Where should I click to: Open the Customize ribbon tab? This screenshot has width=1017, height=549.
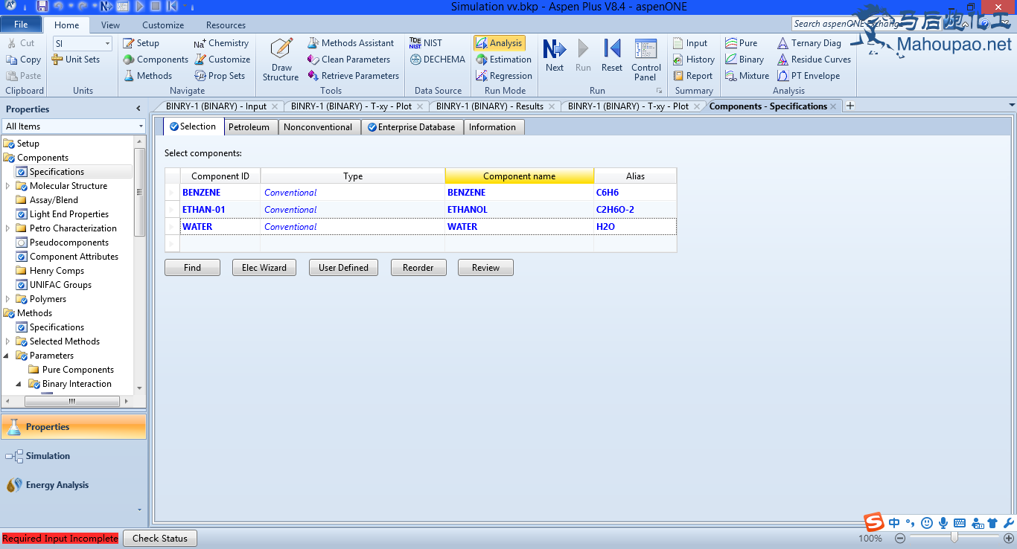pos(163,25)
